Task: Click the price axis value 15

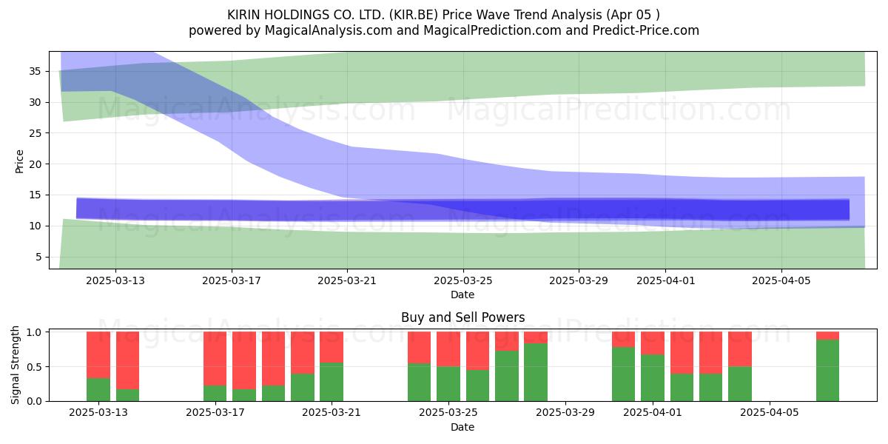Action: pos(35,195)
